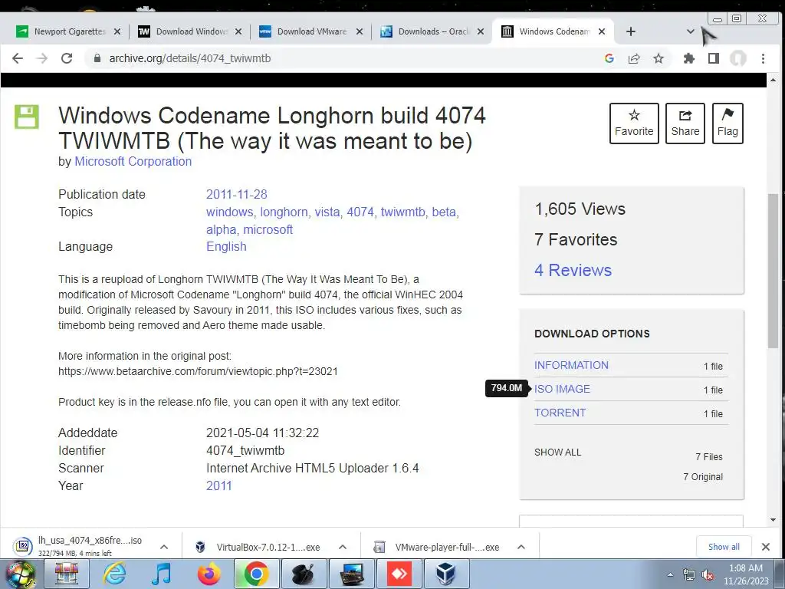
Task: Download the ISO IMAGE file
Action: 562,389
